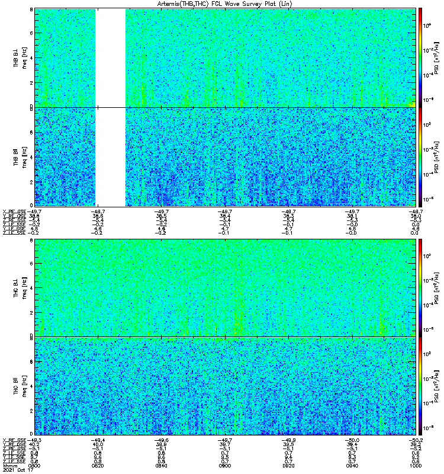
Task: Click the 0800 time label
Action: click(x=34, y=466)
